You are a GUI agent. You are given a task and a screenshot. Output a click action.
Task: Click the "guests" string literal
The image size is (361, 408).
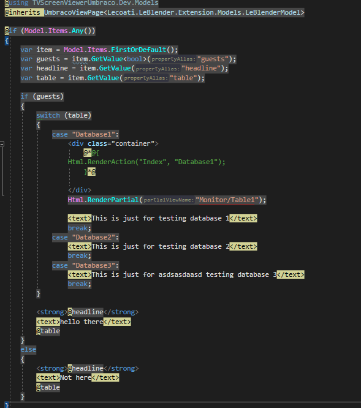tap(213, 59)
